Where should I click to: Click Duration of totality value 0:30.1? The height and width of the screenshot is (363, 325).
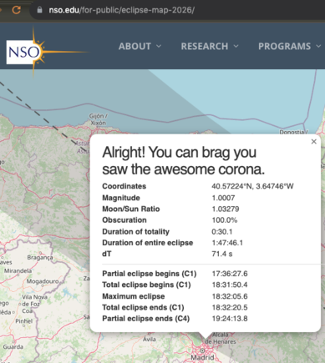[x=222, y=231]
